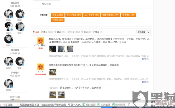The width and height of the screenshot is (175, 108).
Task: Filter by the 性价比很高 (37) tag
Action: (x=74, y=15)
